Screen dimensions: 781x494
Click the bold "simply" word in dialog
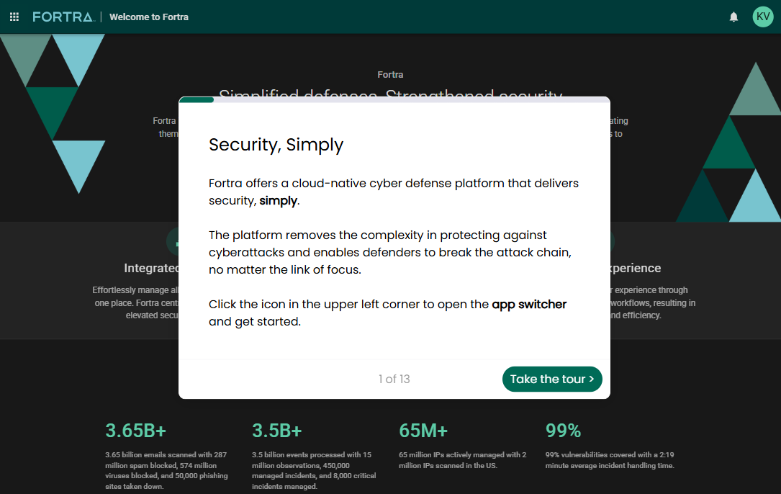(278, 201)
